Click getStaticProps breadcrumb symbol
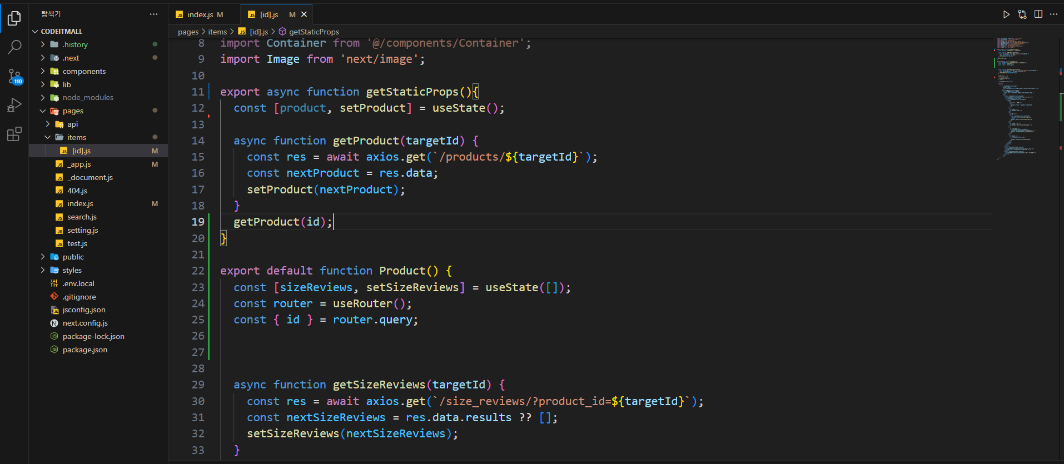 pyautogui.click(x=314, y=32)
